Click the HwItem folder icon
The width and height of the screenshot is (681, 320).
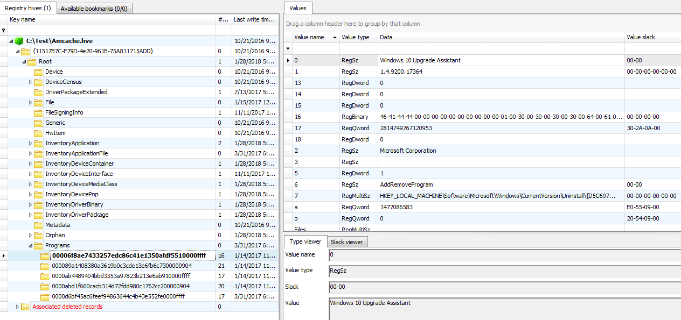point(38,133)
